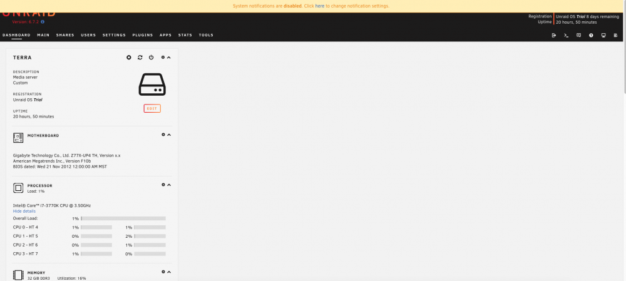The width and height of the screenshot is (626, 281).
Task: Click the 'Media server' description text
Action: [25, 77]
